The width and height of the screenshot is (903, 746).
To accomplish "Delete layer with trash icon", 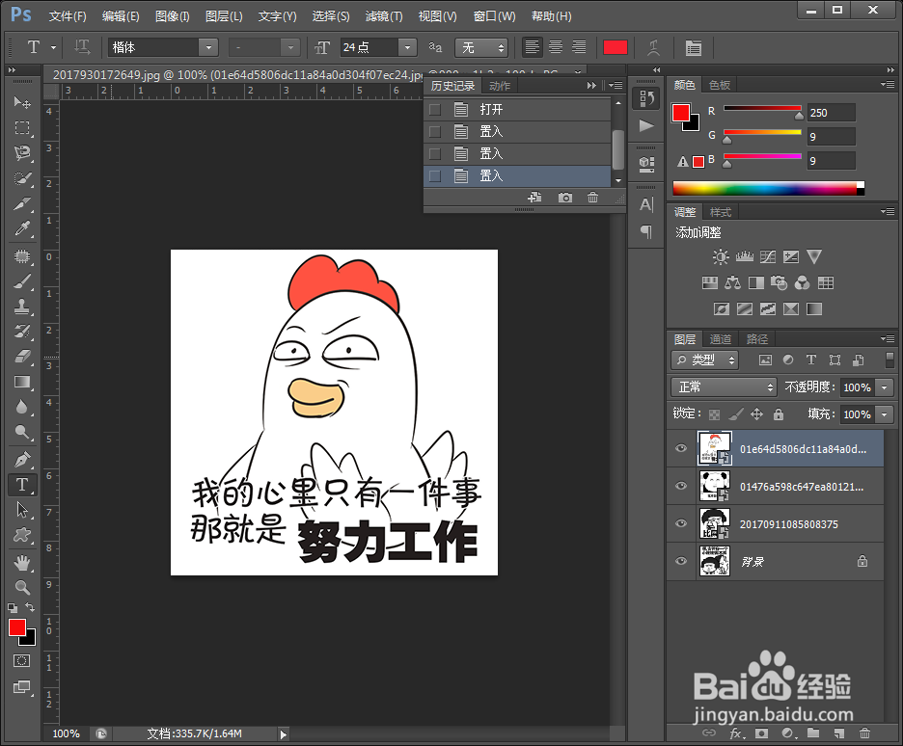I will 864,733.
